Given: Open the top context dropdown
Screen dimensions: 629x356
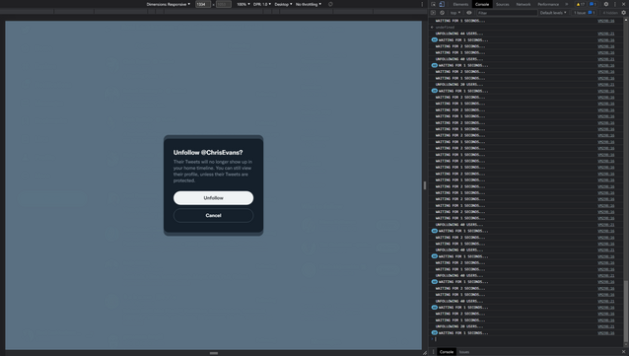Looking at the screenshot, I should (x=455, y=13).
